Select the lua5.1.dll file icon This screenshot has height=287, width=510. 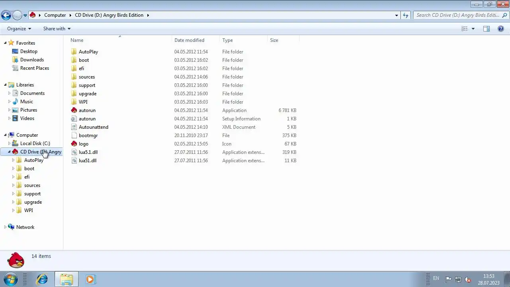point(74,152)
